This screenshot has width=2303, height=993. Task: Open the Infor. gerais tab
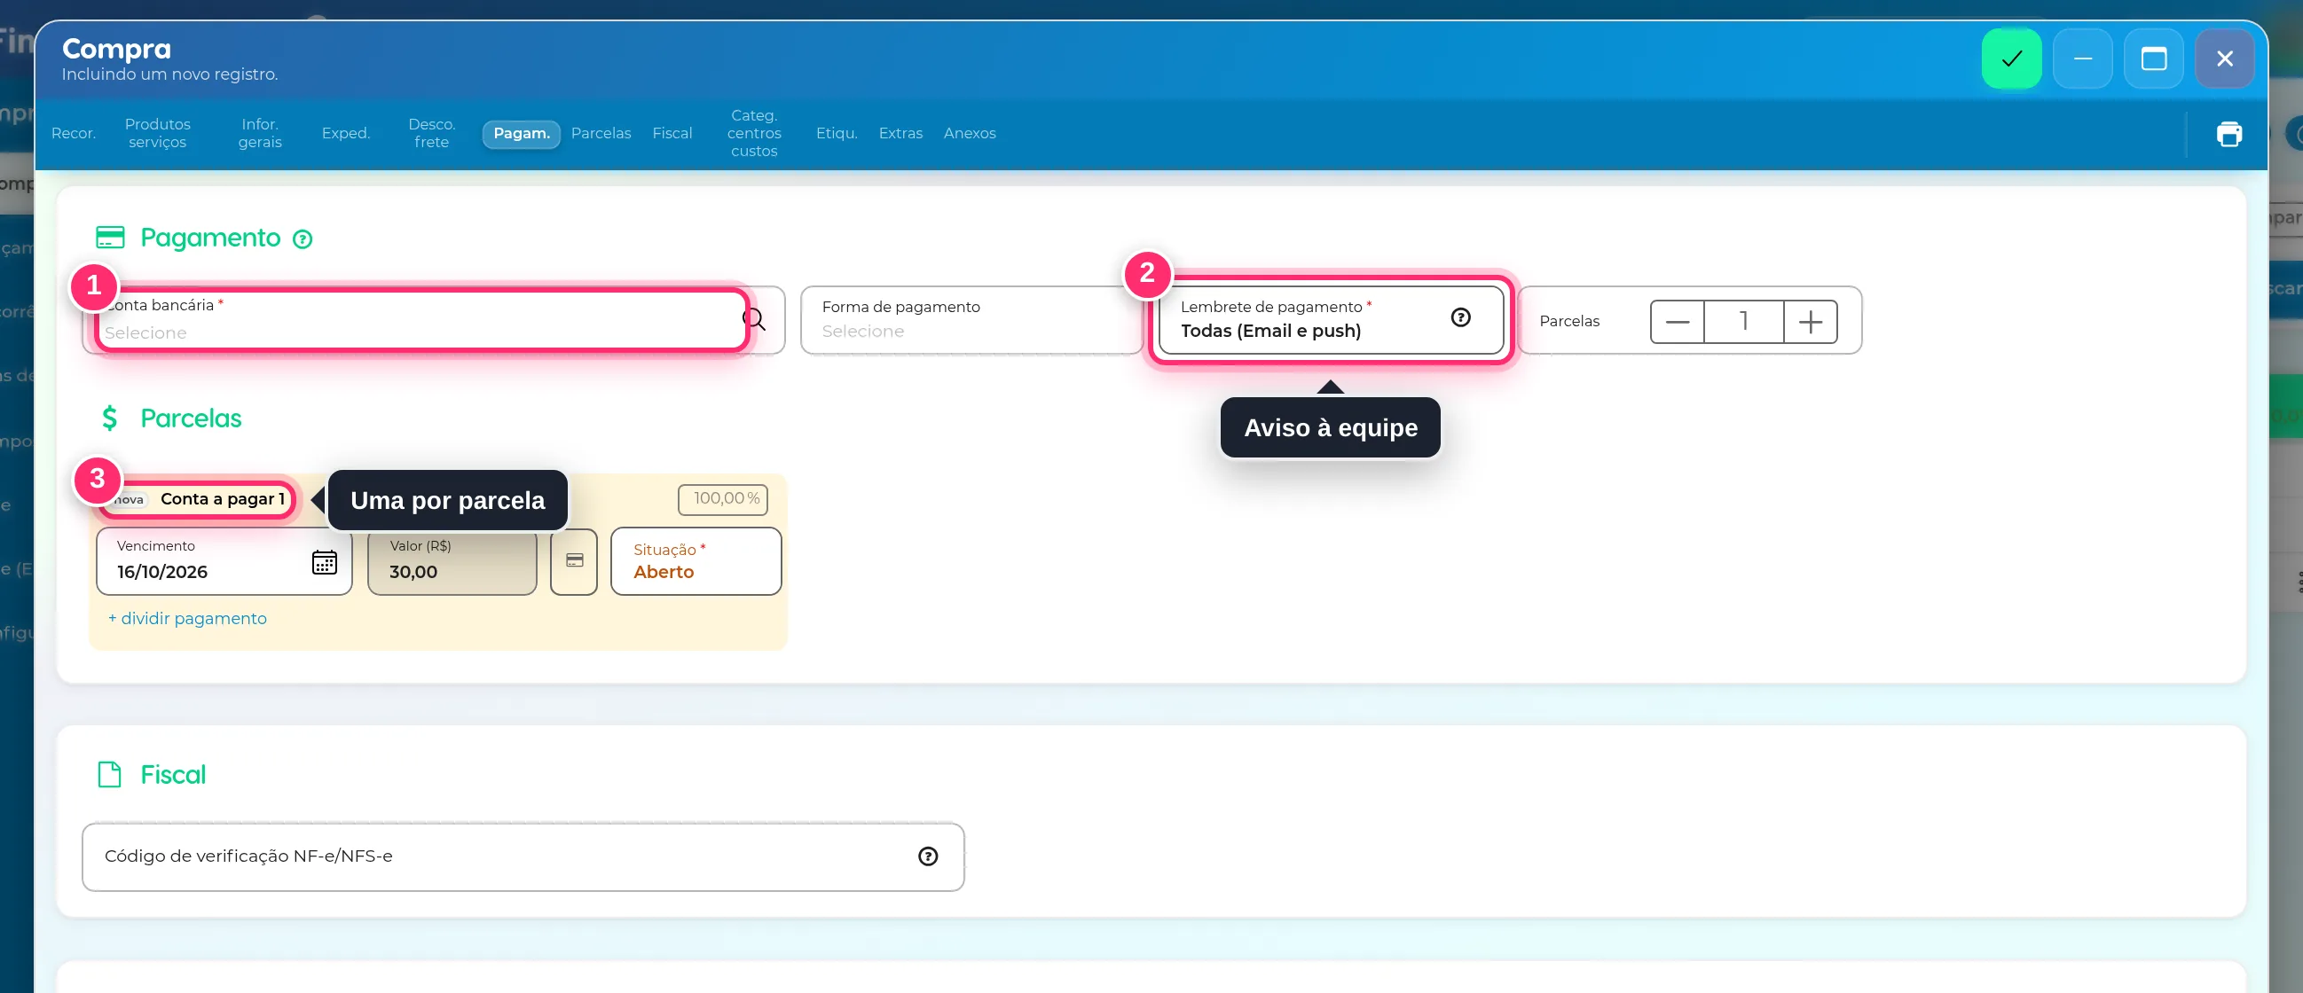[260, 133]
